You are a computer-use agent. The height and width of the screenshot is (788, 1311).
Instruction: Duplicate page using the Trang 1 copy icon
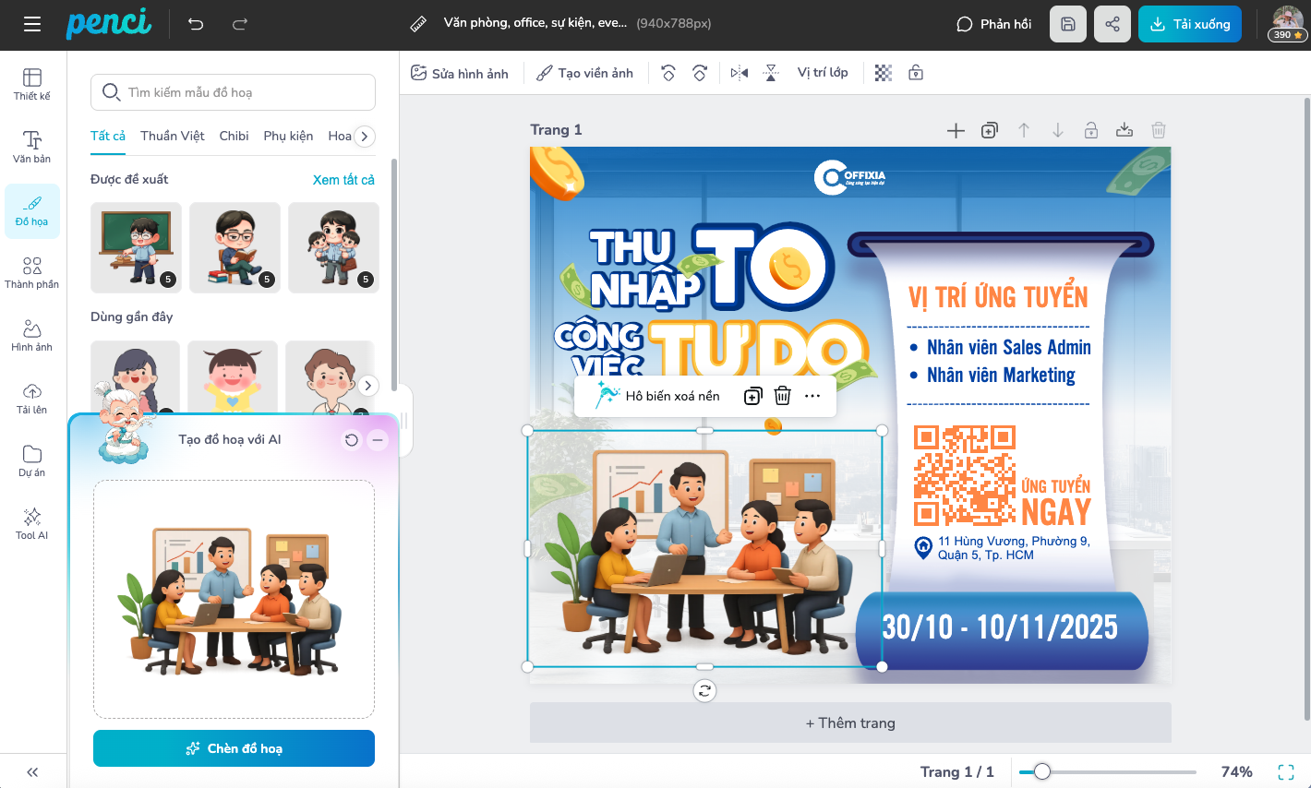[x=989, y=130]
